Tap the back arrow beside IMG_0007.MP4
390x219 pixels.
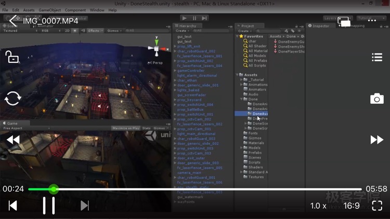point(14,21)
